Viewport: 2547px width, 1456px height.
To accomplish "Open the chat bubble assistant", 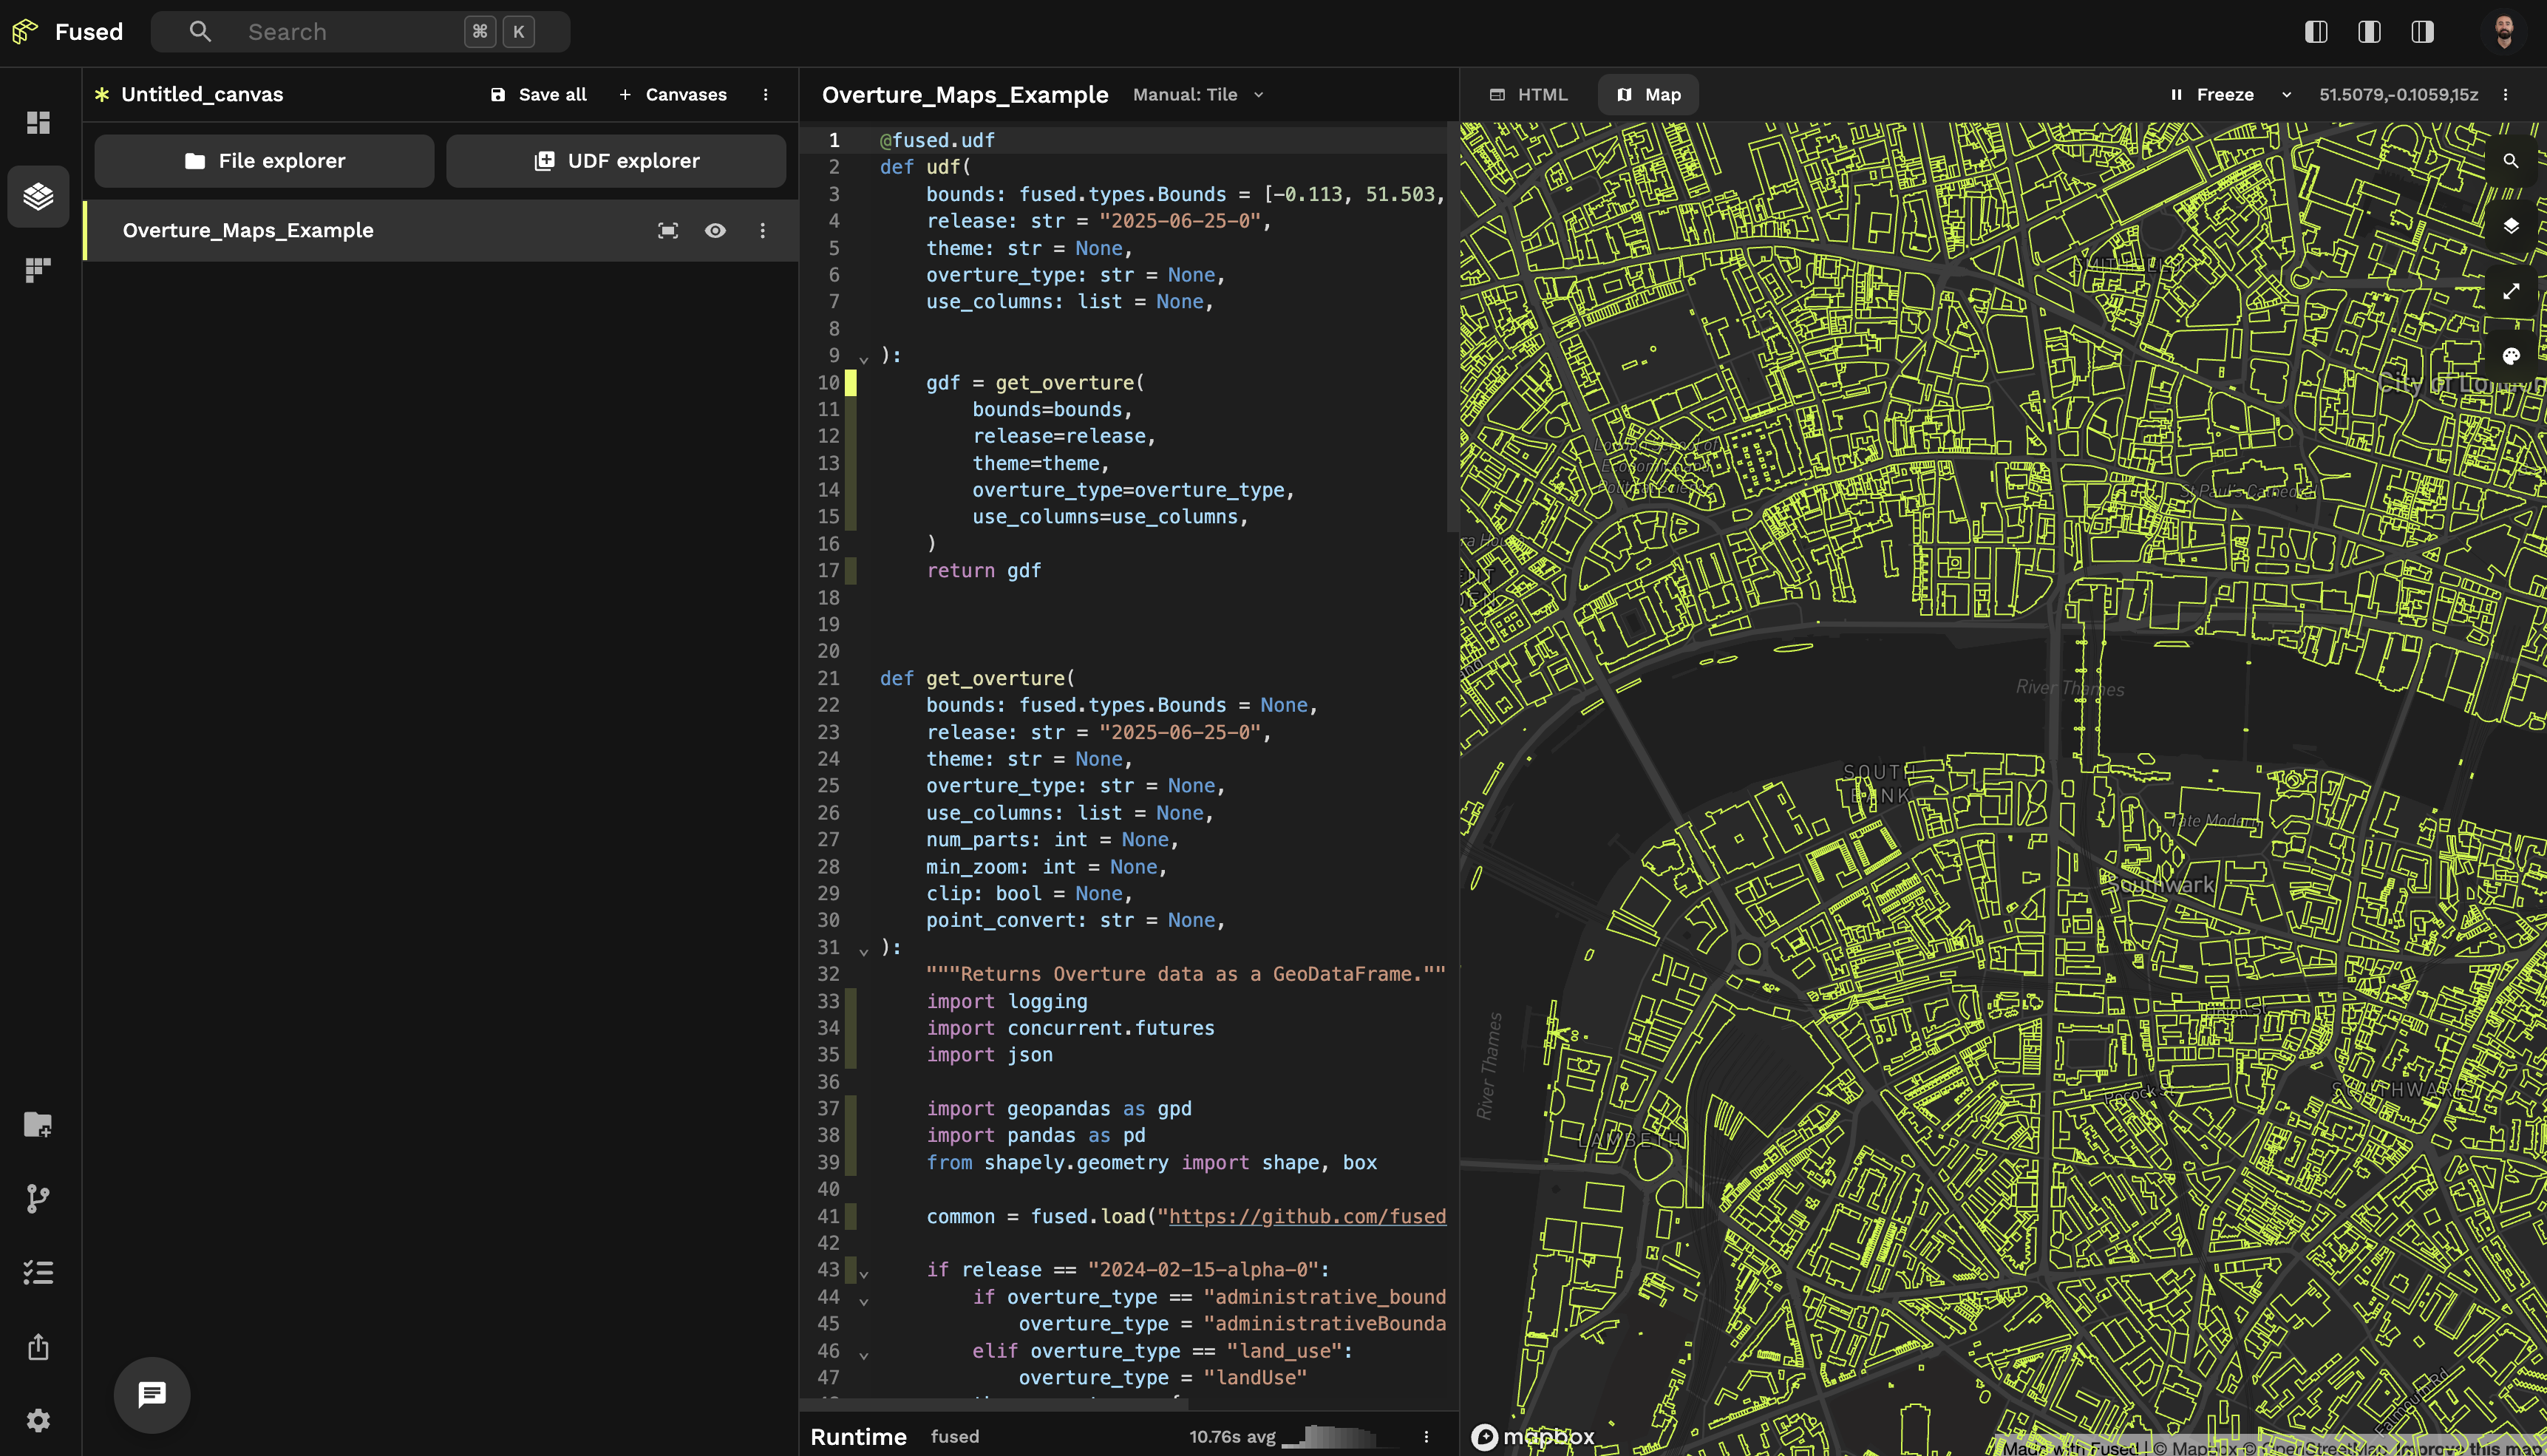I will point(151,1395).
